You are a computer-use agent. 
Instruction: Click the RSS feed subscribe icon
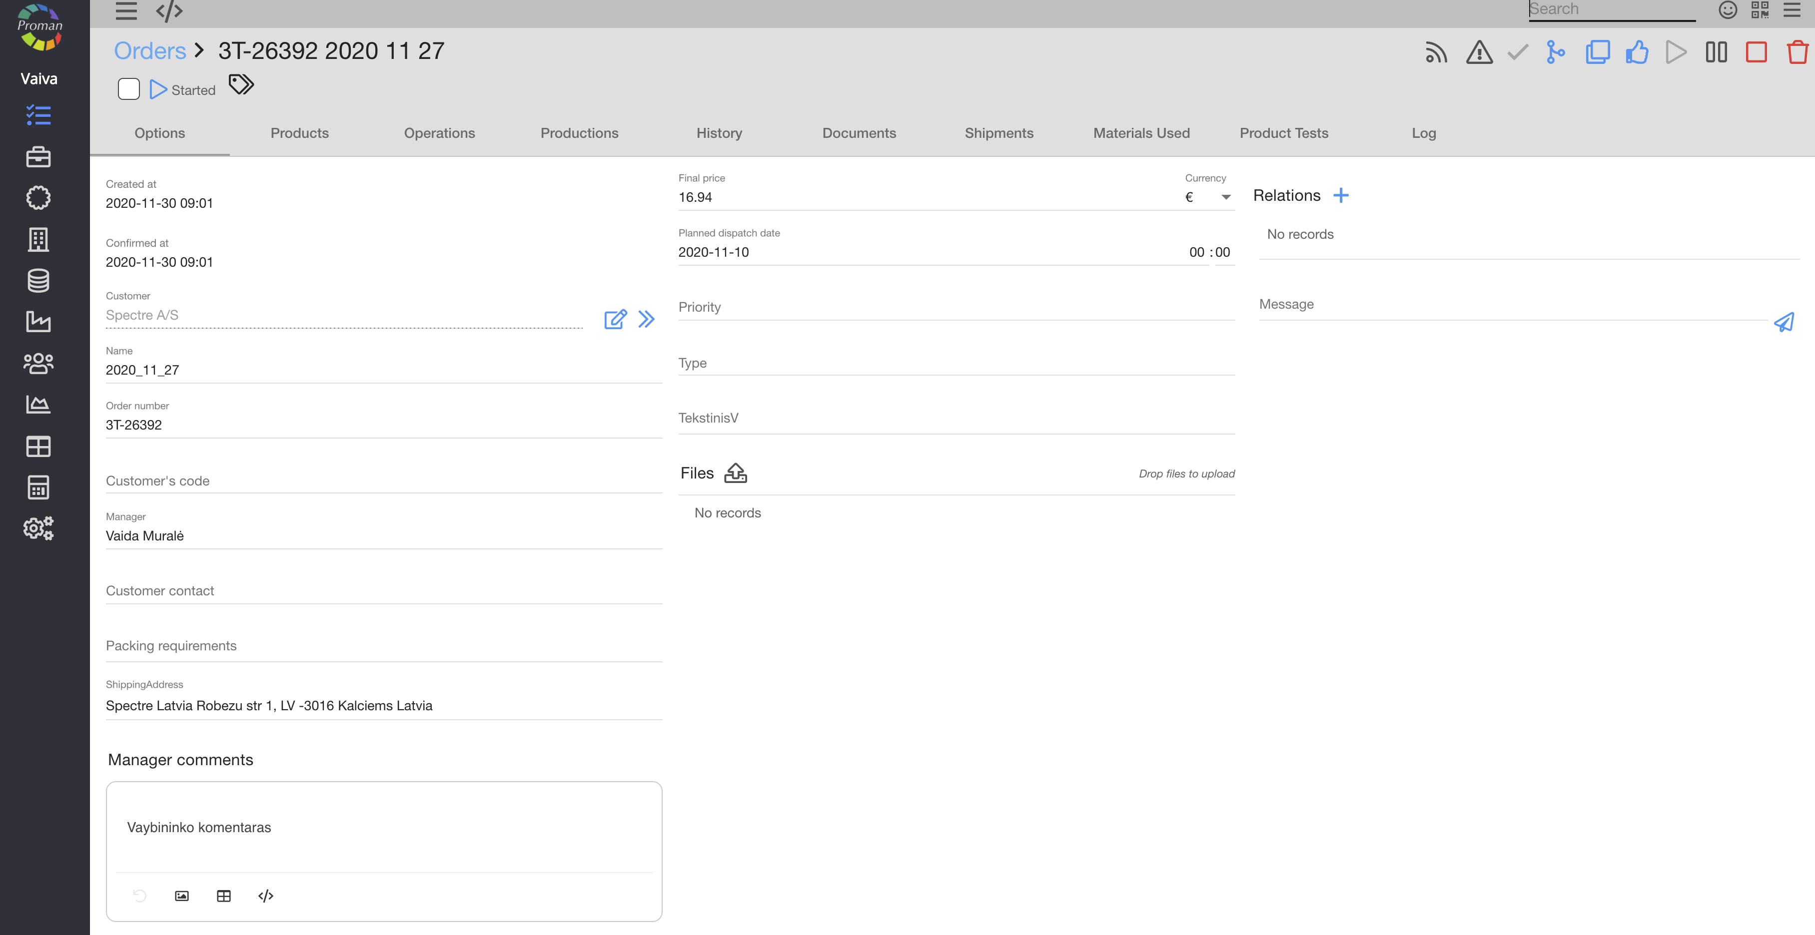[x=1436, y=52]
